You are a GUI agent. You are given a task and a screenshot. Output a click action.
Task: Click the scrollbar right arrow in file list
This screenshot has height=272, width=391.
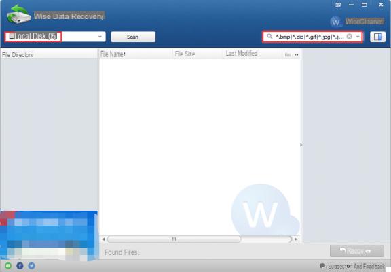[x=296, y=239]
